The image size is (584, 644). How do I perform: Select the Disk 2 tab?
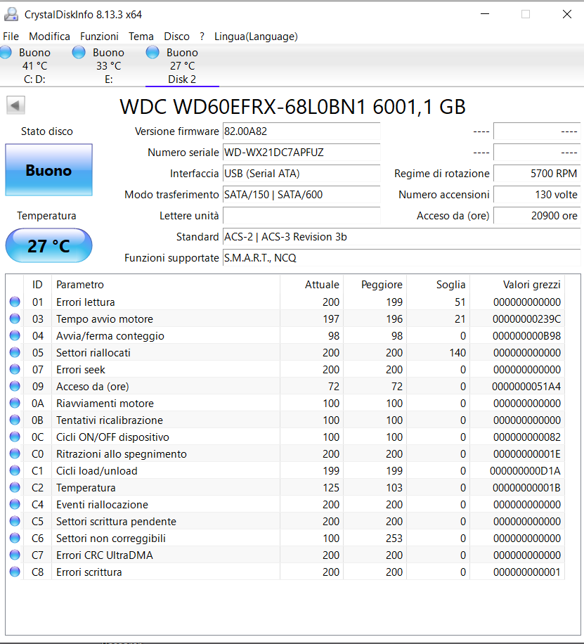point(182,65)
